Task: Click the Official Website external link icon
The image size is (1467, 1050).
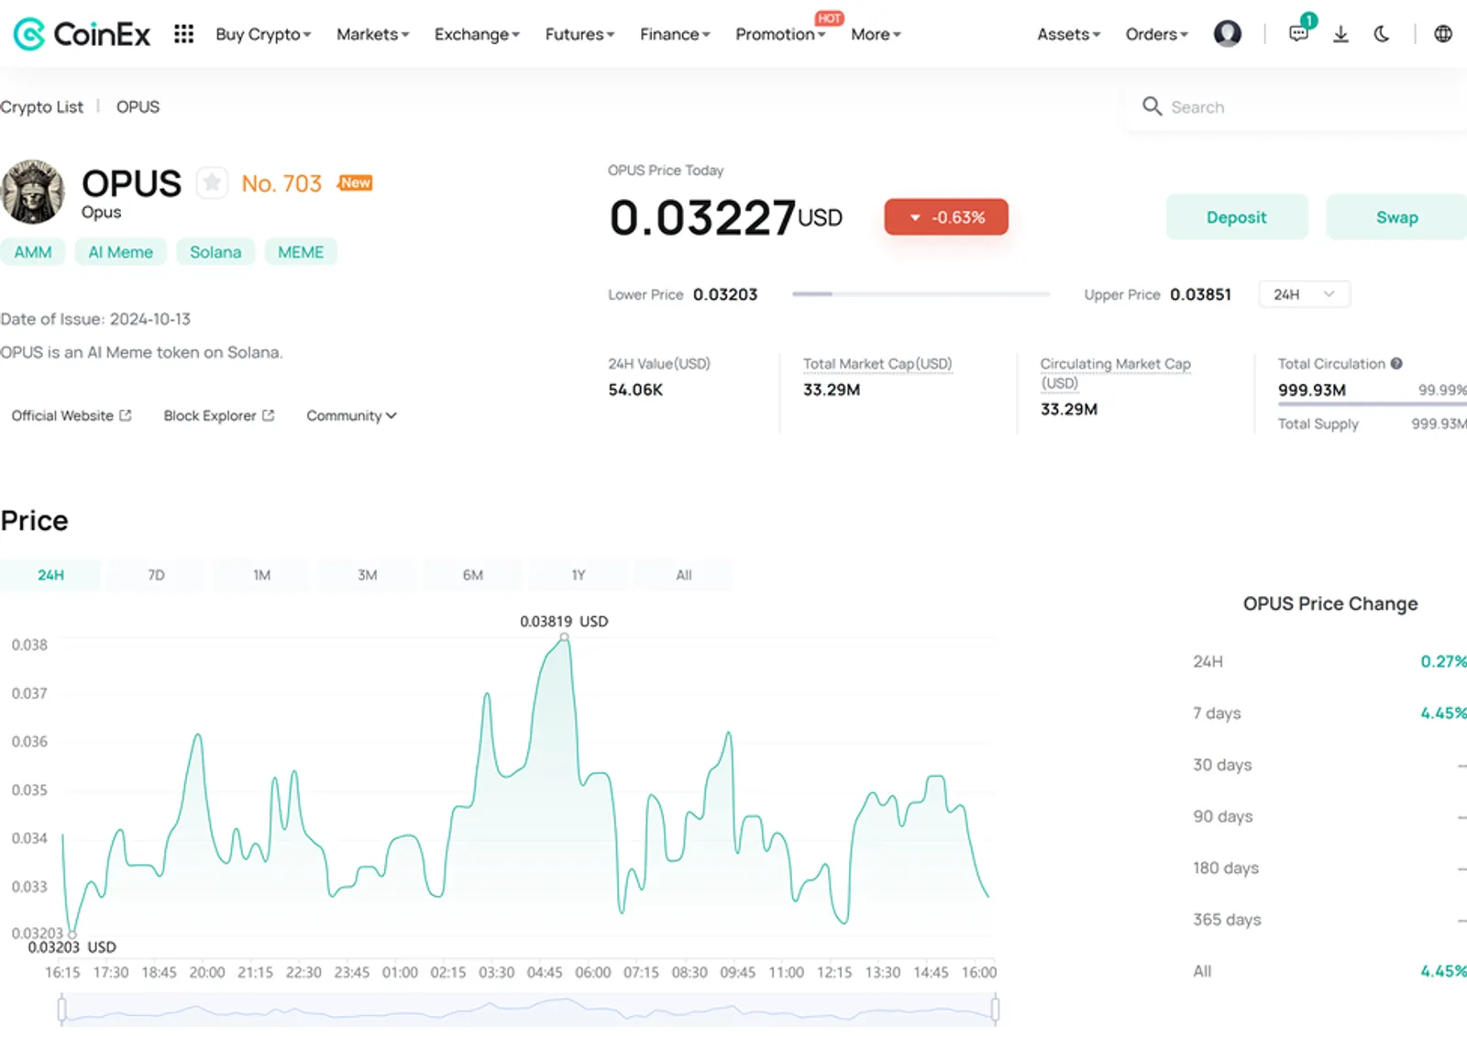Action: [x=126, y=415]
